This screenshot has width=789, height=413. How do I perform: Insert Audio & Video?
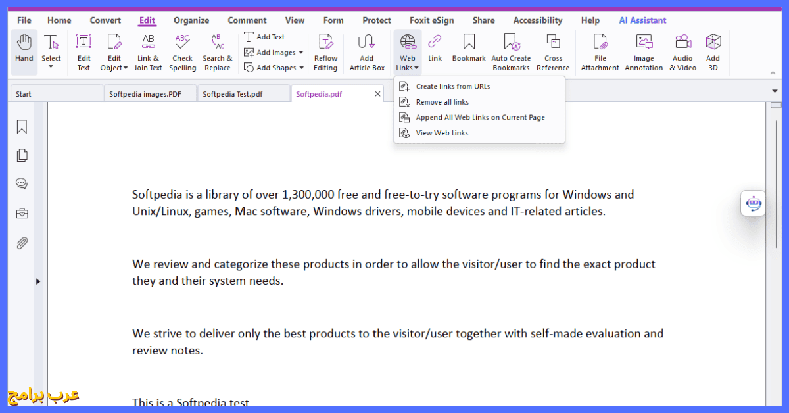(682, 51)
